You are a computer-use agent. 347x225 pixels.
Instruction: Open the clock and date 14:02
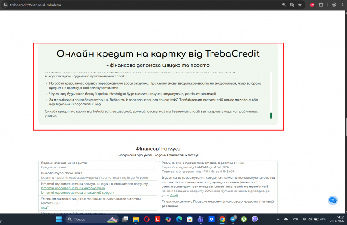(337, 219)
